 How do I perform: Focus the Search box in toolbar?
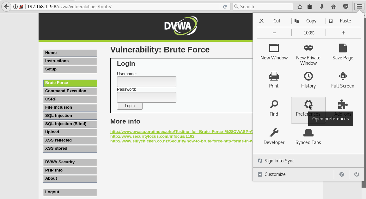[263, 7]
